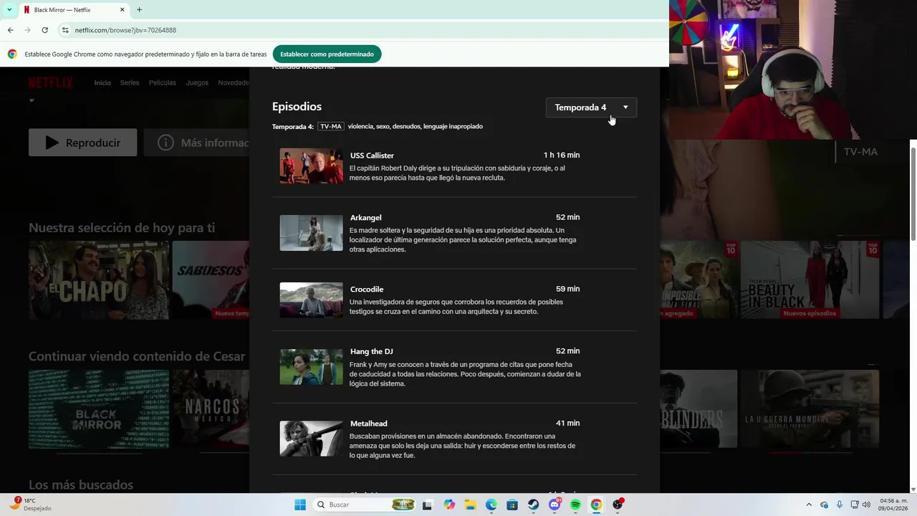Viewport: 917px width, 516px height.
Task: Click the USS Callister episode title
Action: pos(372,156)
